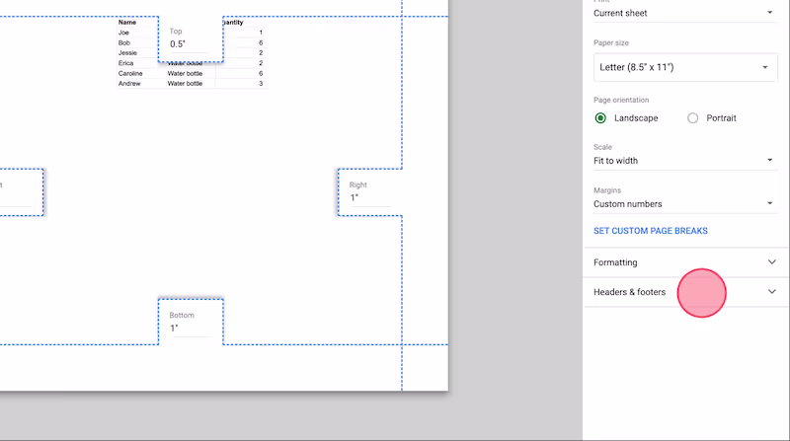Select the Portrait orientation radio button

(x=693, y=118)
